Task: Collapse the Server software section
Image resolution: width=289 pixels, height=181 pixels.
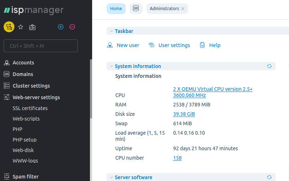Action: (111, 177)
